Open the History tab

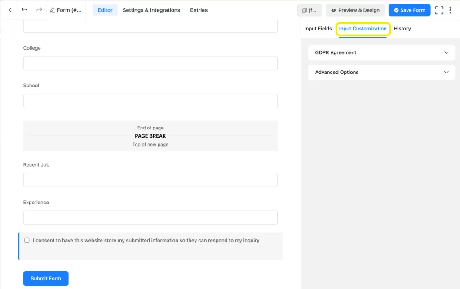[402, 29]
